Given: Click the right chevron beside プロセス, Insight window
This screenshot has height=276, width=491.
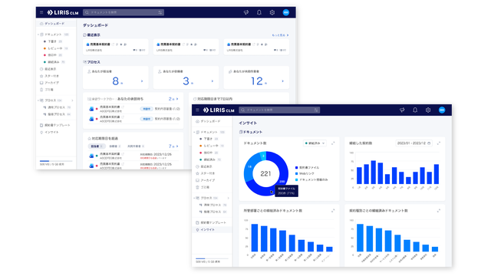Looking at the screenshot, I should click(x=229, y=198).
